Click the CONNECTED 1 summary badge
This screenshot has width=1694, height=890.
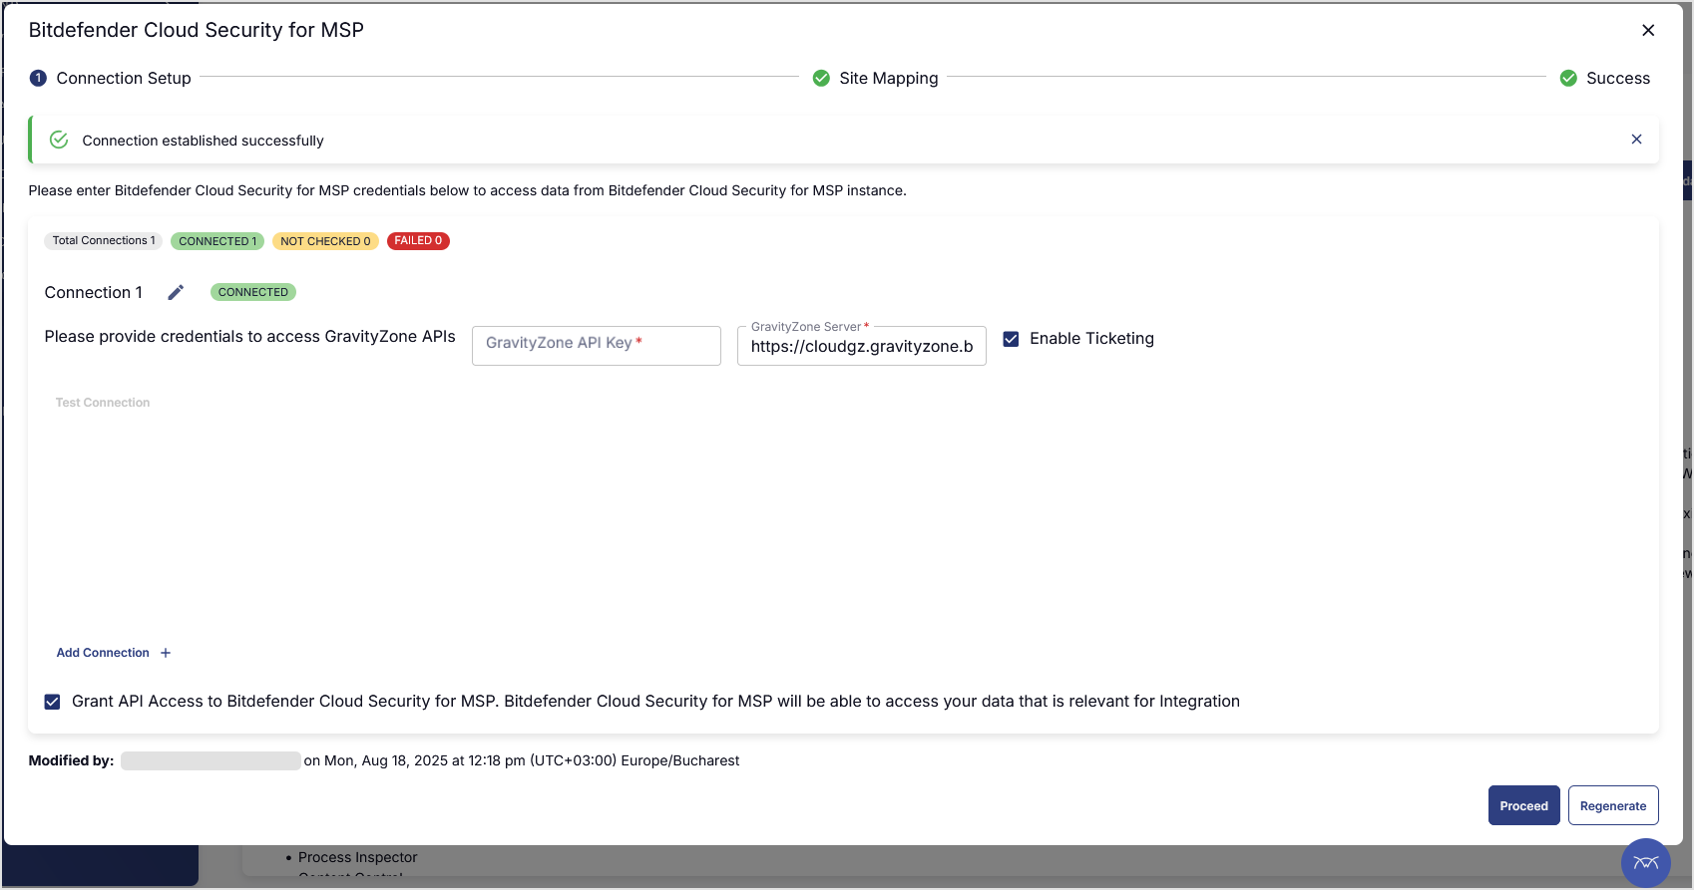point(217,241)
